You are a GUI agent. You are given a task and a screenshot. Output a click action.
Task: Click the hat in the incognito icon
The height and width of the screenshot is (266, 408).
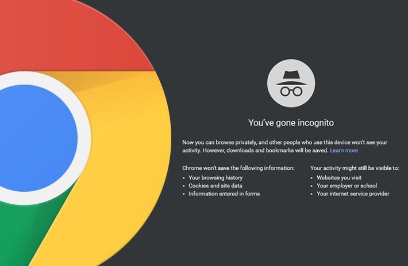pyautogui.click(x=291, y=78)
